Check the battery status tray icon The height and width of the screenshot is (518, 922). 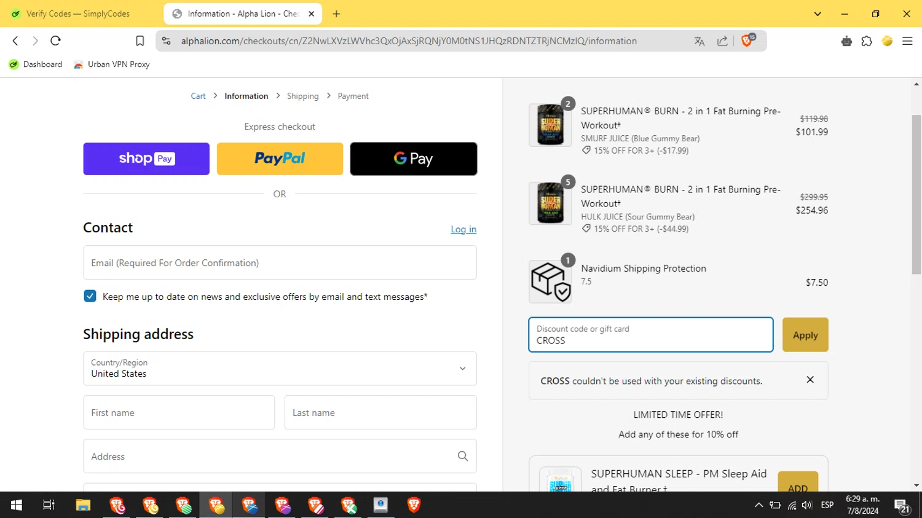pos(775,505)
